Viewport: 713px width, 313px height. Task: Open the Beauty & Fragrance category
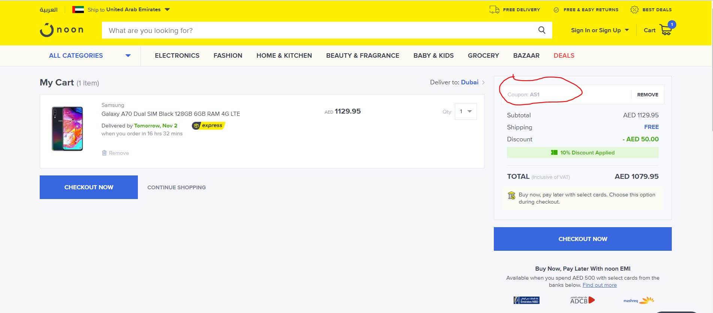coord(363,55)
